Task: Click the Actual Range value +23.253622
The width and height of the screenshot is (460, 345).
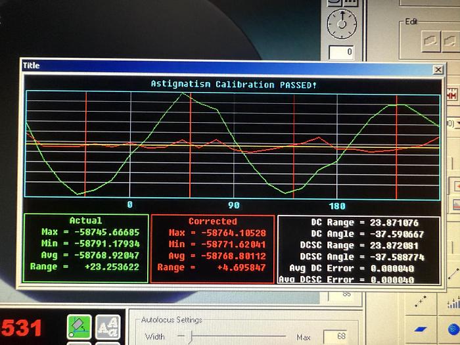Action: pyautogui.click(x=112, y=267)
